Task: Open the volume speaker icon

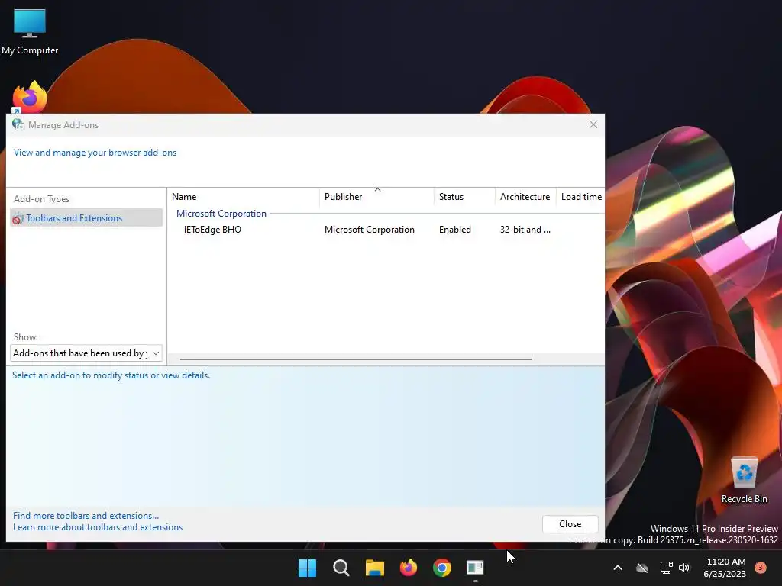Action: [x=684, y=568]
